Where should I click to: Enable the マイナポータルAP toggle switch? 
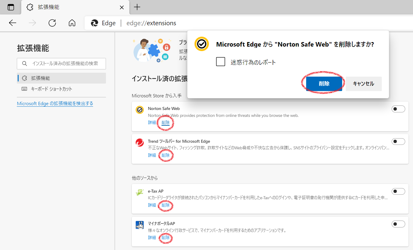coord(398,224)
